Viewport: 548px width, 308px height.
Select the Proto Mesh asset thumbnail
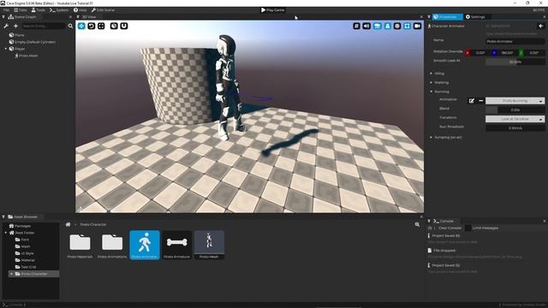pos(209,246)
